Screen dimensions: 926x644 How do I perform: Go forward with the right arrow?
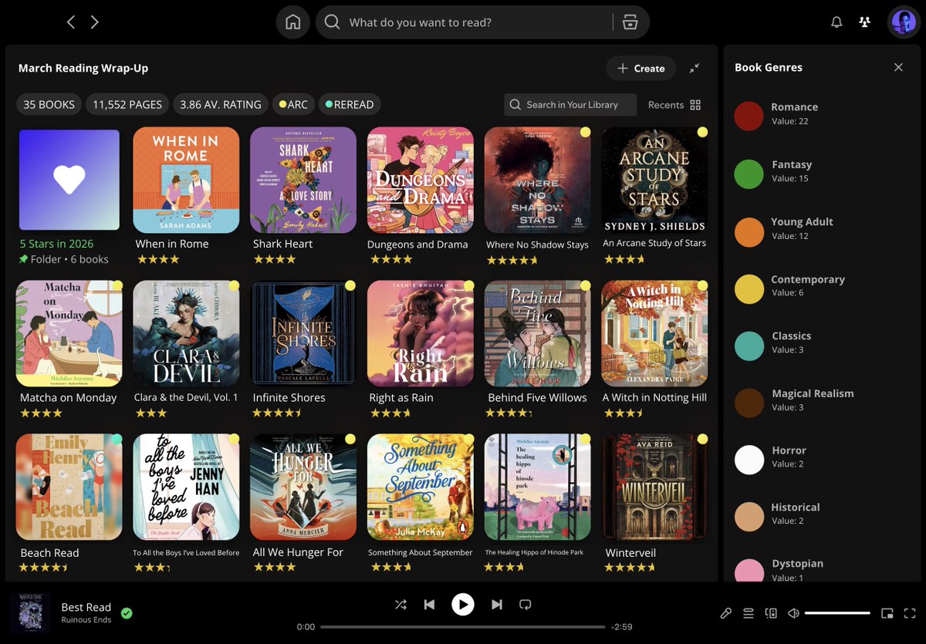tap(94, 22)
